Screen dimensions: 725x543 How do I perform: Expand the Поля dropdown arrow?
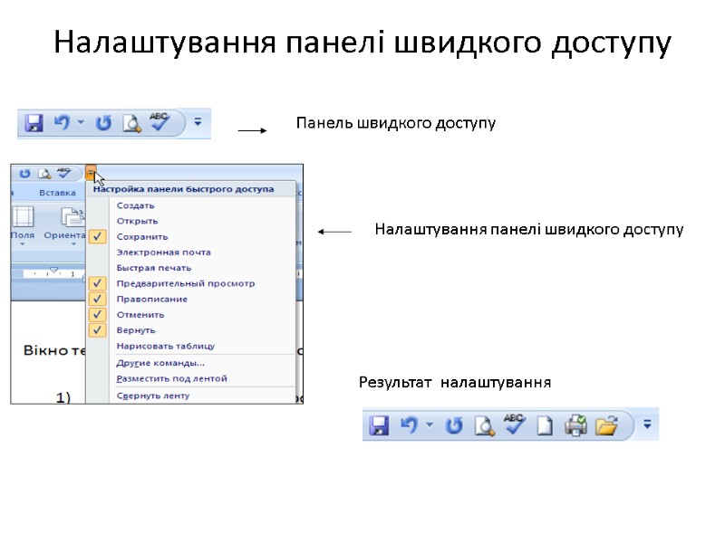(x=22, y=243)
